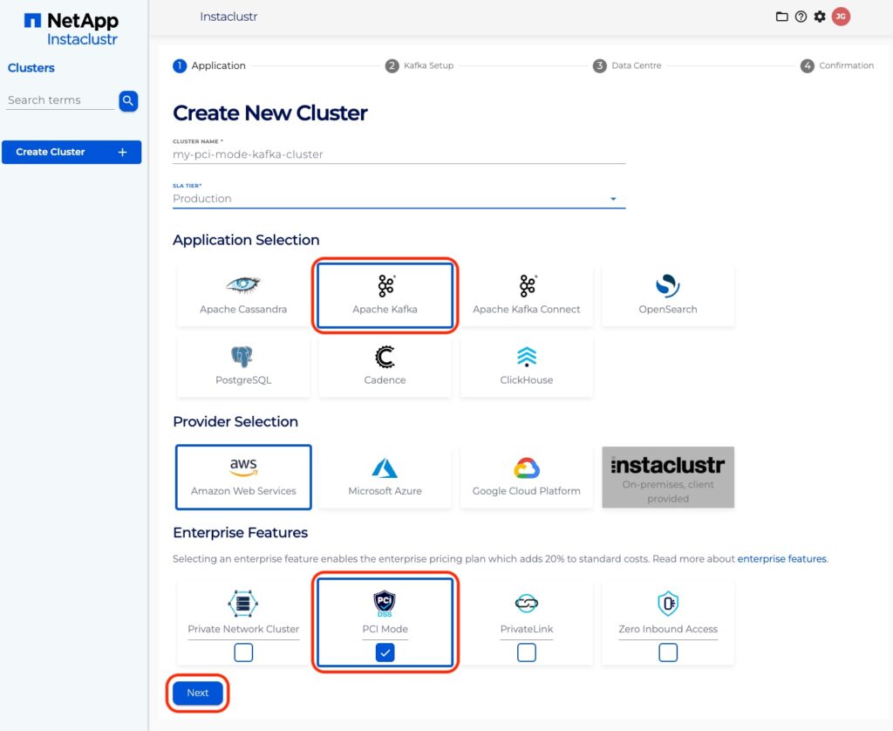Choose Google Cloud Platform provider
Viewport: 893px width, 731px height.
527,477
